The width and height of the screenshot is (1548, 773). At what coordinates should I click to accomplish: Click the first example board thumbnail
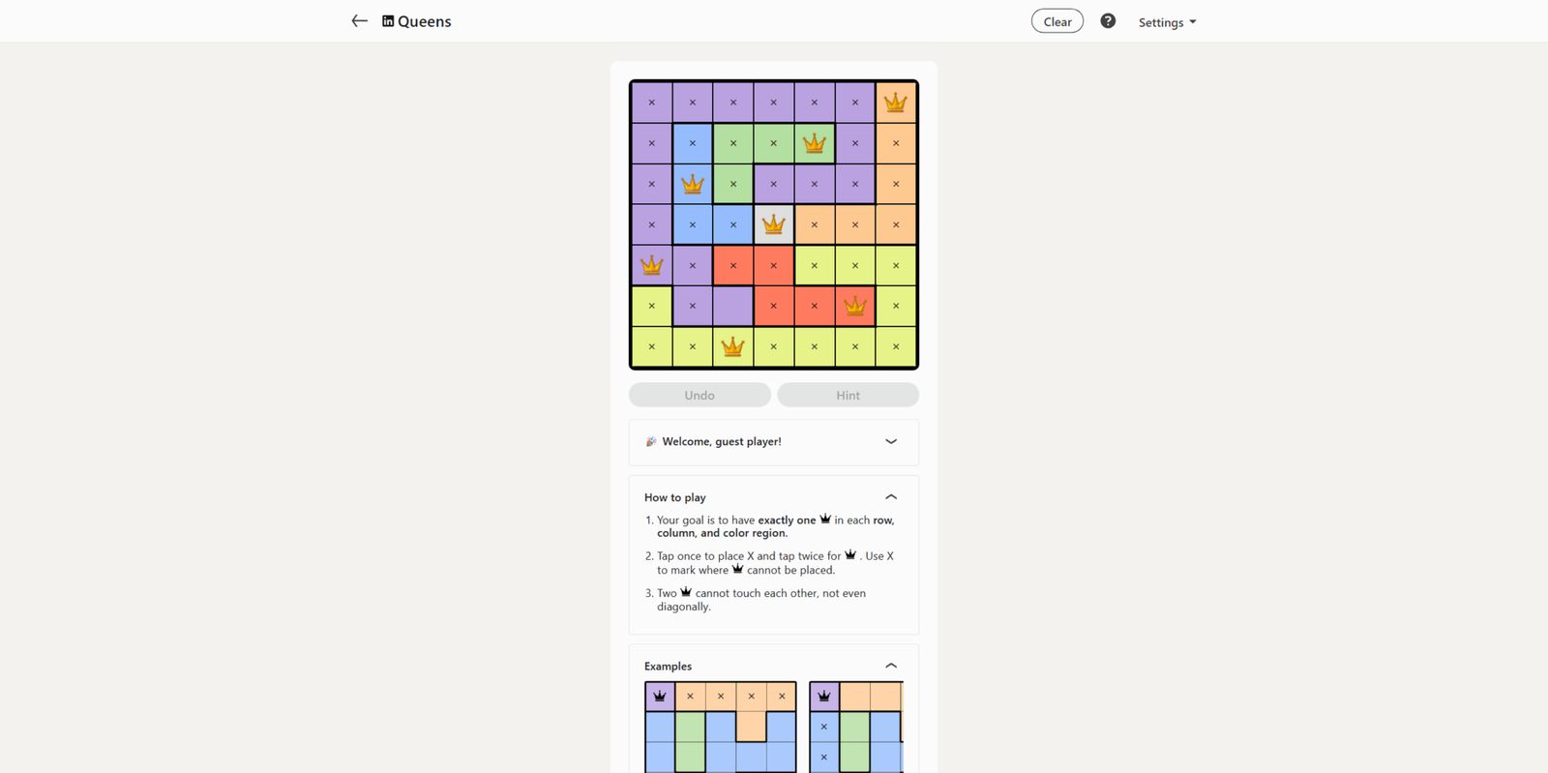point(721,727)
